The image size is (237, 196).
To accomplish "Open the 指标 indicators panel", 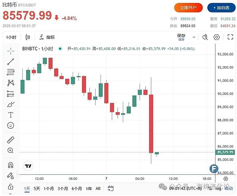I will pyautogui.click(x=47, y=37).
